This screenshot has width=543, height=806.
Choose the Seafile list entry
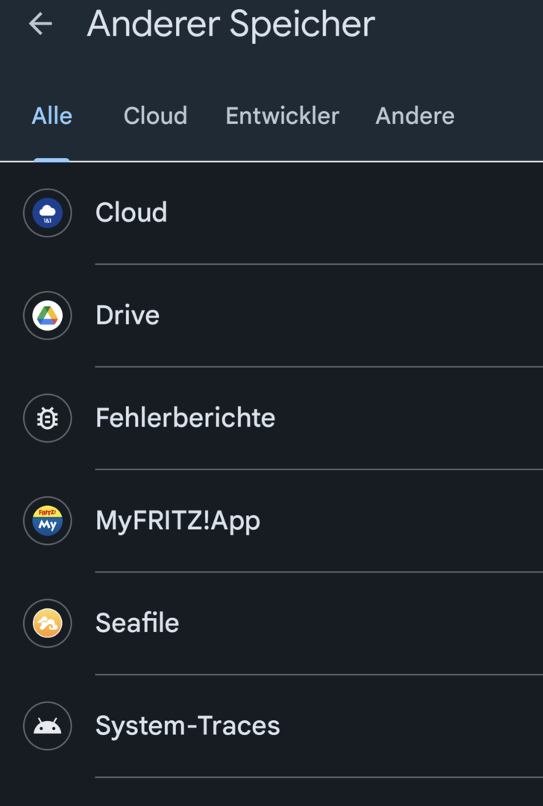tap(137, 623)
